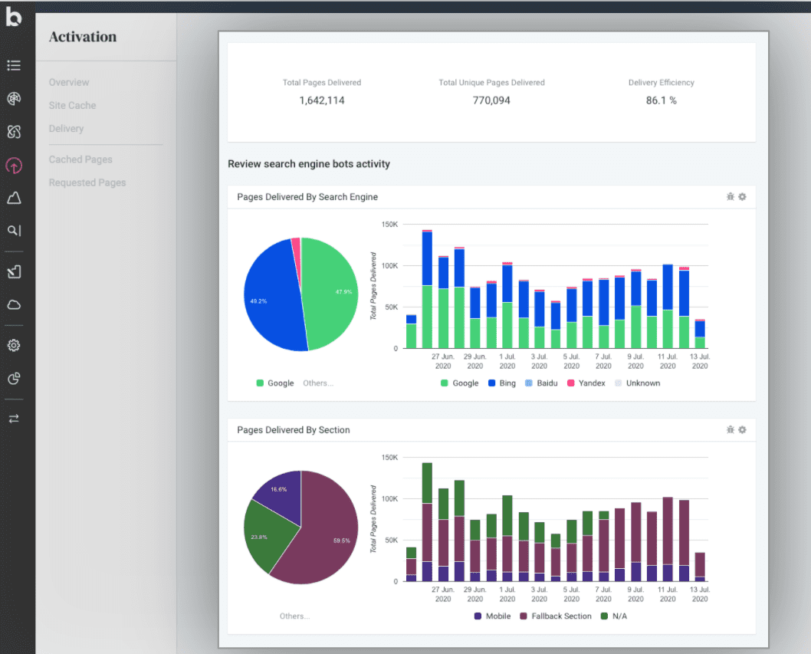Toggle the Bing series in the chart legend
This screenshot has height=654, width=811.
click(x=501, y=383)
